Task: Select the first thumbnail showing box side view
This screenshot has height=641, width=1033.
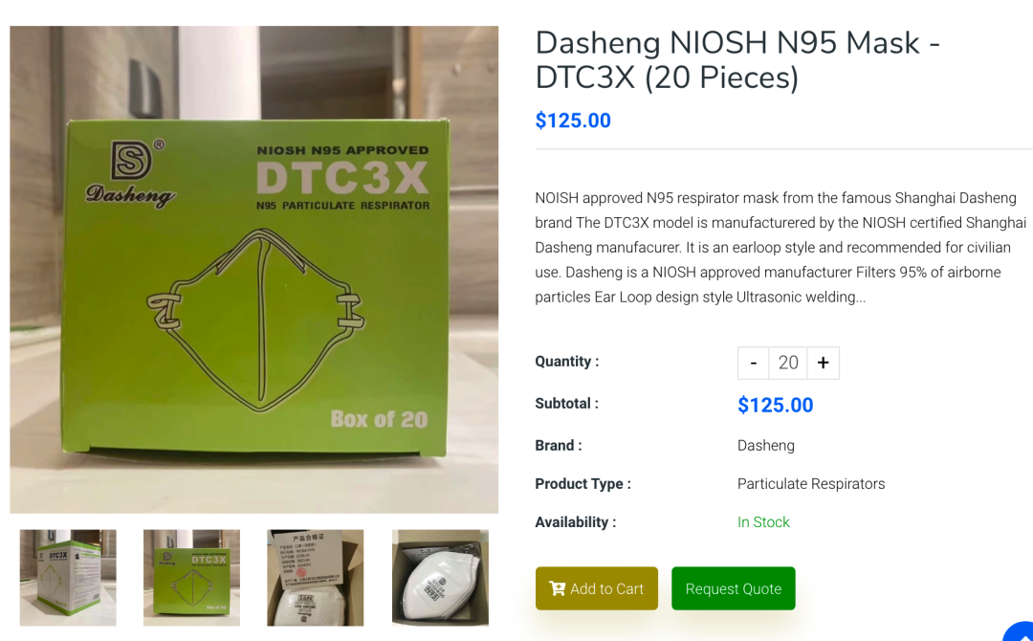Action: click(x=68, y=578)
